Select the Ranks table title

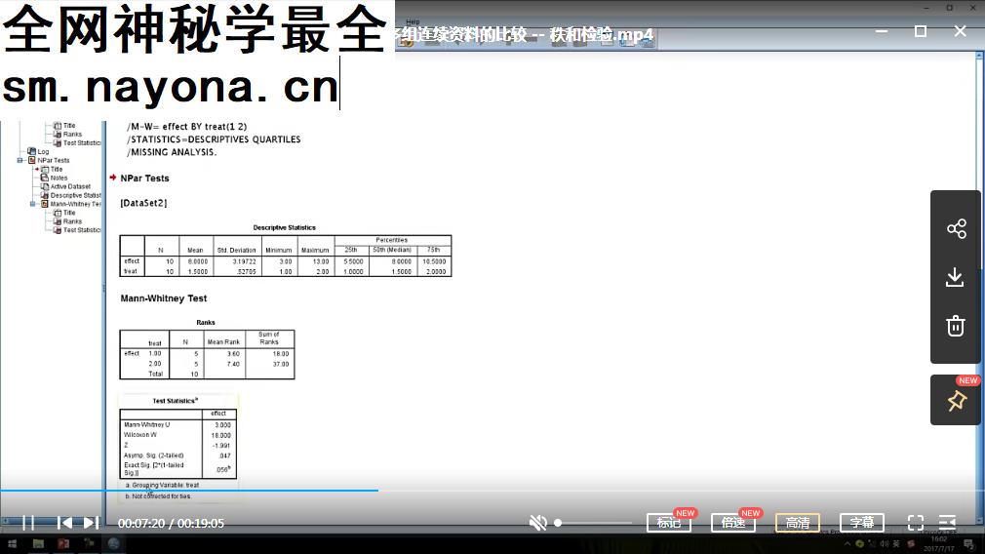coord(206,322)
